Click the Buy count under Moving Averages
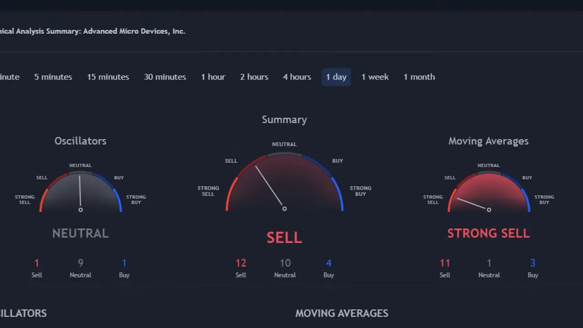Viewport: 583px width, 328px height. 533,269
